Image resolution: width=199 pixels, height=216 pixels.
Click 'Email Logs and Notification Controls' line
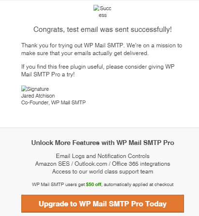tap(103, 156)
